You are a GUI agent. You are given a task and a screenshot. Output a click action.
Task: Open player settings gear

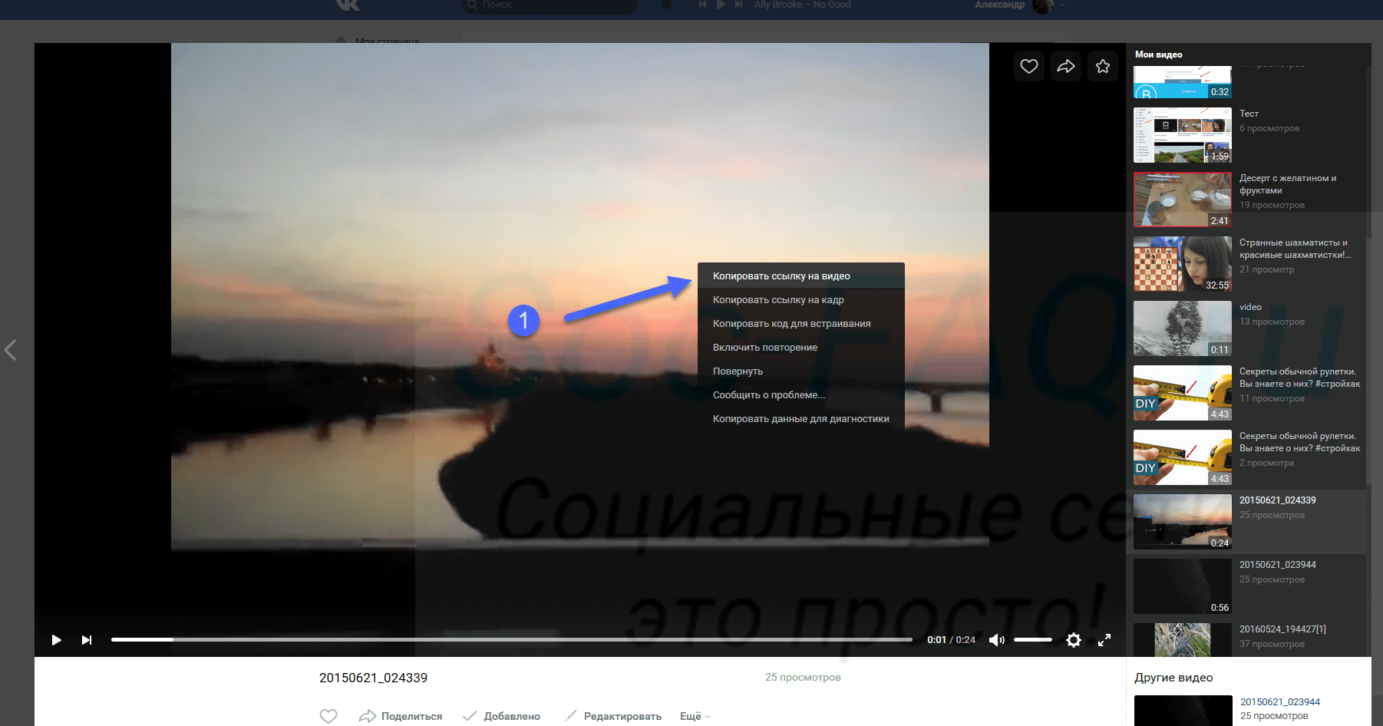(1074, 640)
